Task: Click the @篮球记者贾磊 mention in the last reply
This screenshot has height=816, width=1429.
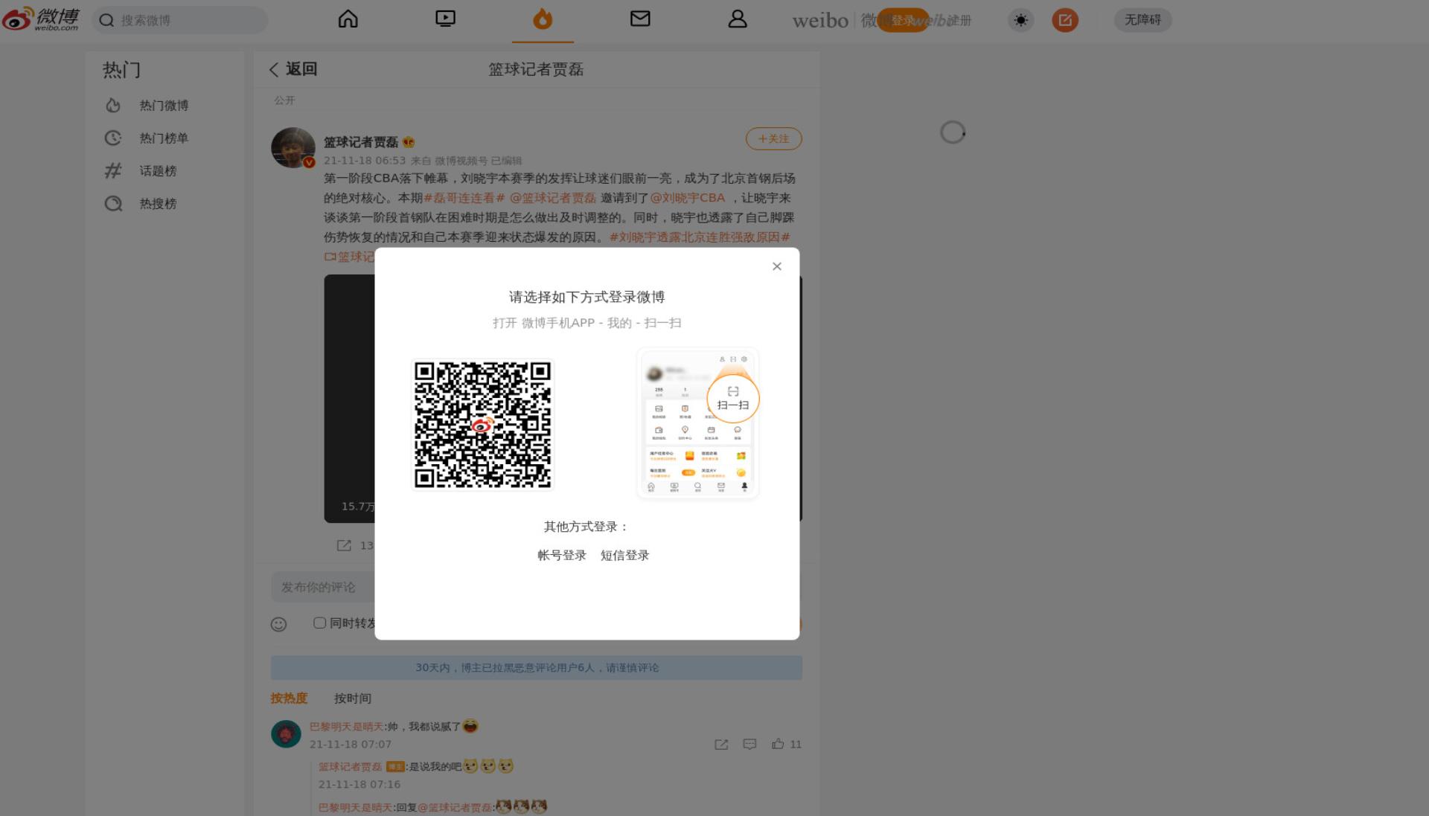Action: tap(455, 807)
